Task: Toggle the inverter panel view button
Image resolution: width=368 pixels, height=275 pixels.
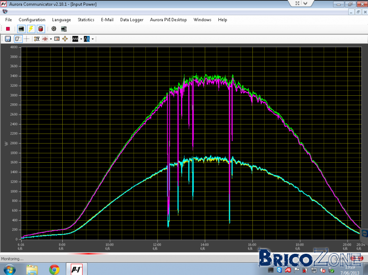Action: (x=21, y=29)
